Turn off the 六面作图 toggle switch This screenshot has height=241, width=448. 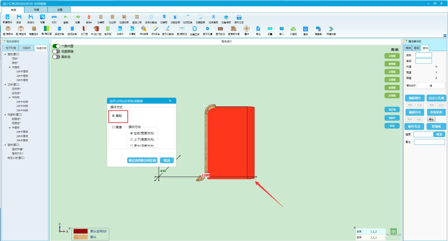coord(56,46)
